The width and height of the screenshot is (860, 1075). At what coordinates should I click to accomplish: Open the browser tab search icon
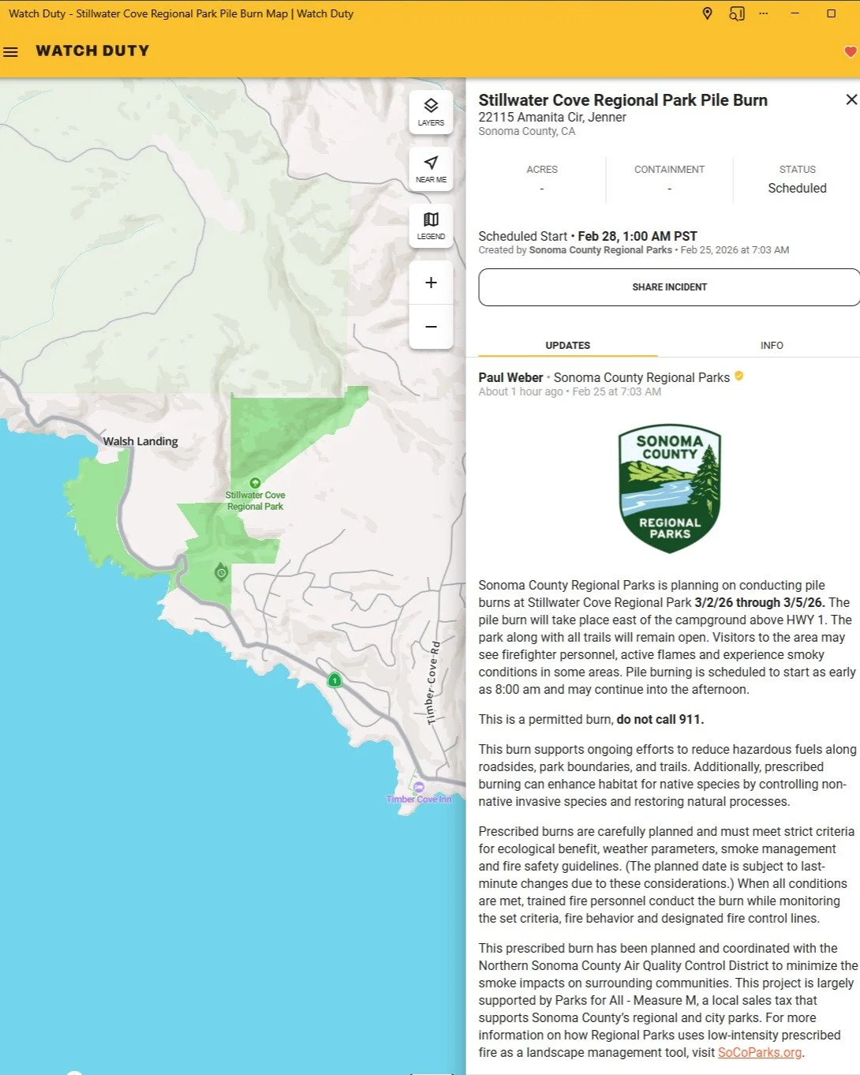point(737,13)
